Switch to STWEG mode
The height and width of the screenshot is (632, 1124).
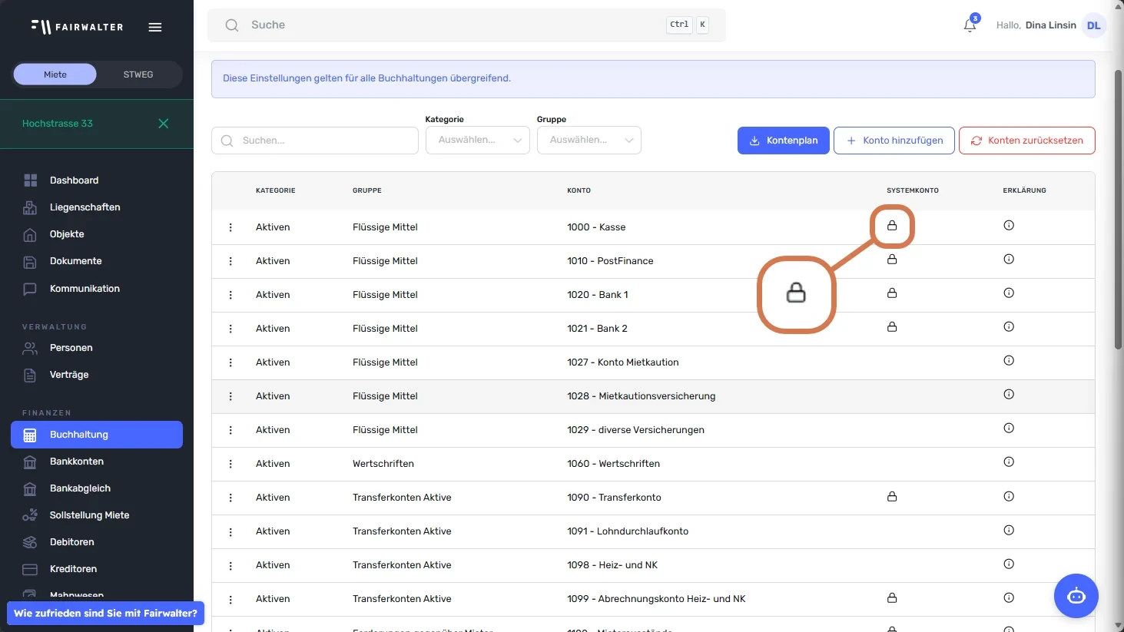click(x=138, y=74)
